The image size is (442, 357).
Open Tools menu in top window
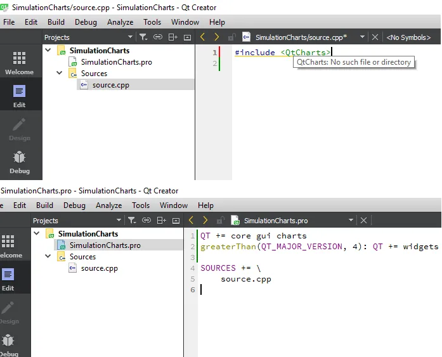[152, 22]
